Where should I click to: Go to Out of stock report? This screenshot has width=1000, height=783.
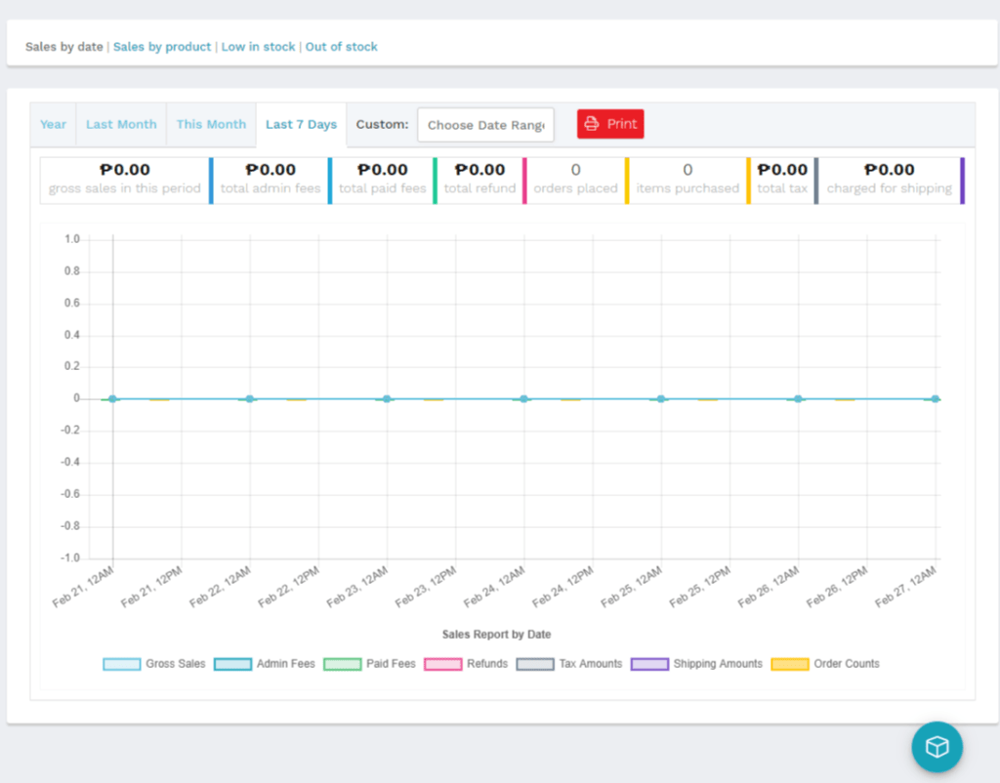341,47
